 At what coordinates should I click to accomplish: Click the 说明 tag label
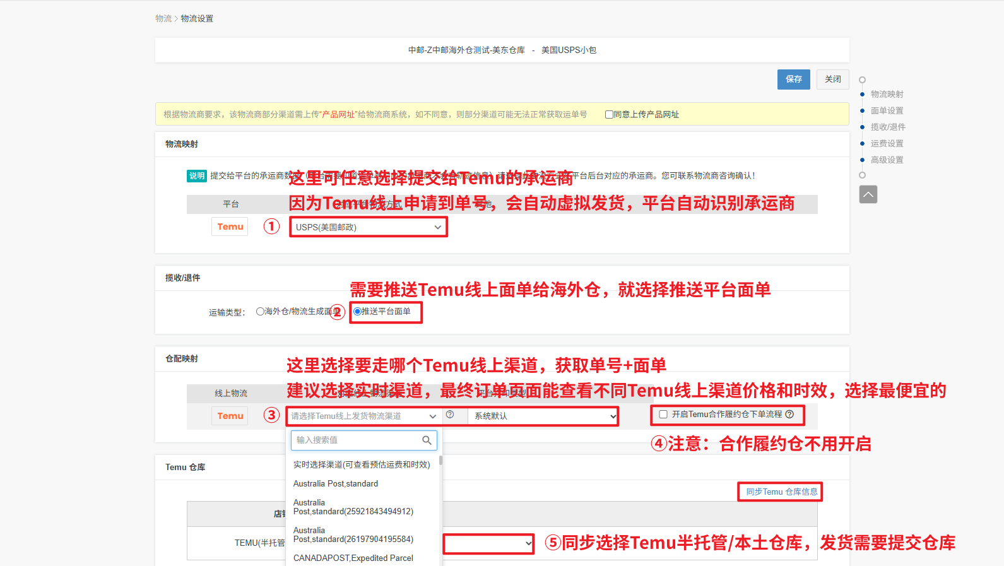point(197,176)
